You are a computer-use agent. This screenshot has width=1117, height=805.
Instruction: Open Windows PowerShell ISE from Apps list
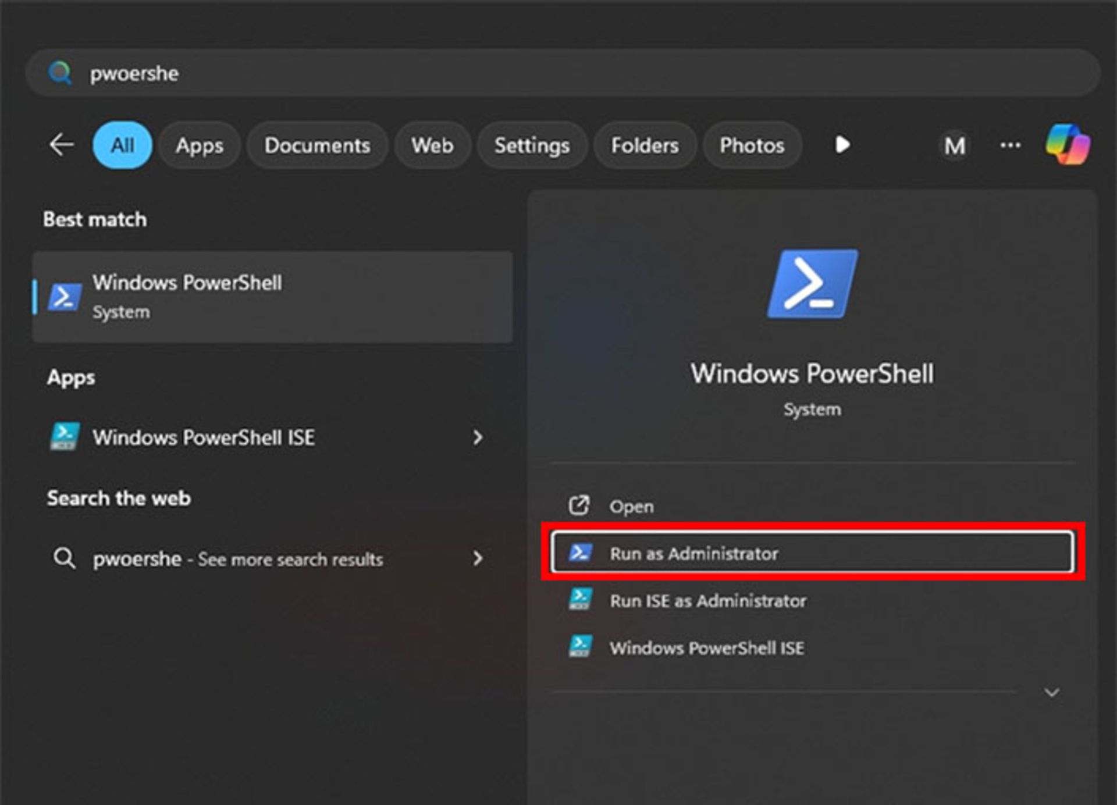tap(272, 437)
